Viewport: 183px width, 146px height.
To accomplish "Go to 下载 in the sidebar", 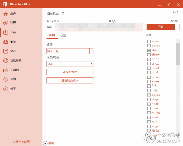I will pos(13,32).
